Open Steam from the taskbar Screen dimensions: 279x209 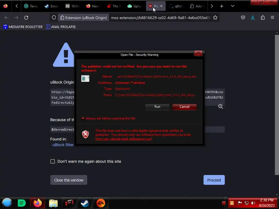point(85,203)
